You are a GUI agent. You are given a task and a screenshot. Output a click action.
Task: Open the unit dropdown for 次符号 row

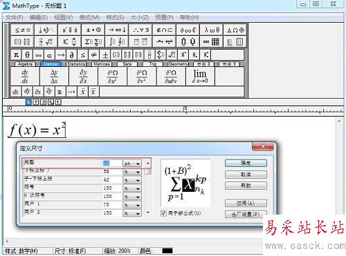pos(132,197)
